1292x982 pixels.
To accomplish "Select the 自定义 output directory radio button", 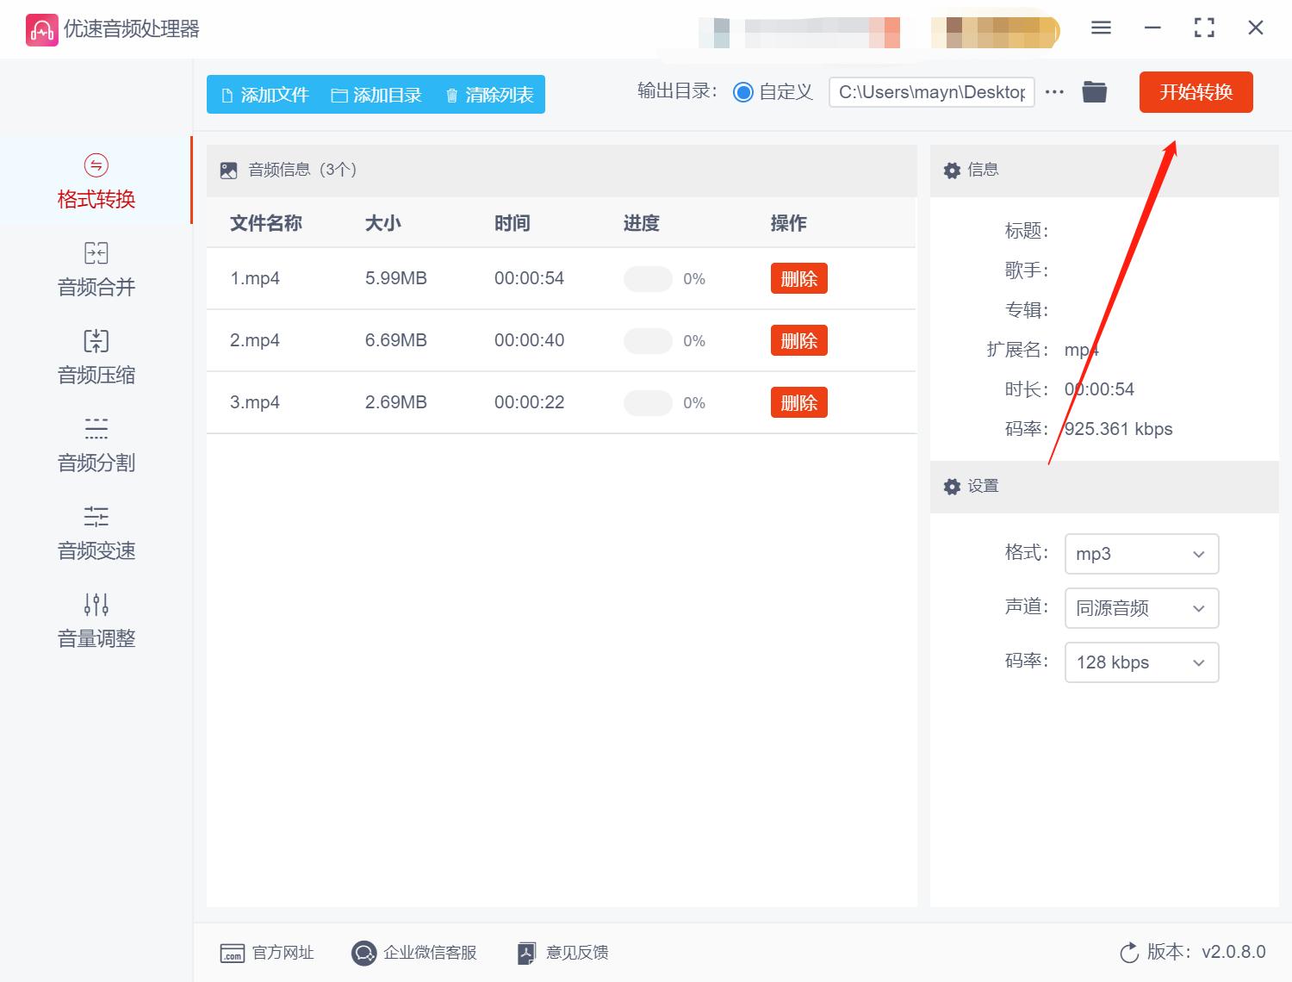I will (x=742, y=91).
